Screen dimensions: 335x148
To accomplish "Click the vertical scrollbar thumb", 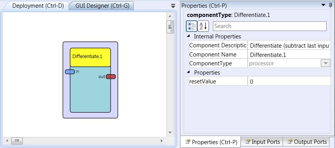I will (x=170, y=27).
